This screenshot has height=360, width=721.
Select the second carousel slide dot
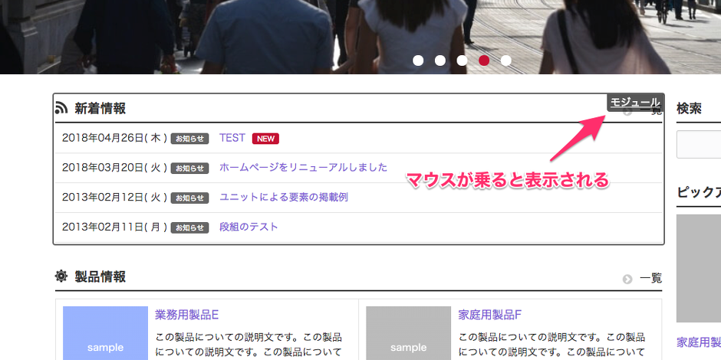click(440, 61)
